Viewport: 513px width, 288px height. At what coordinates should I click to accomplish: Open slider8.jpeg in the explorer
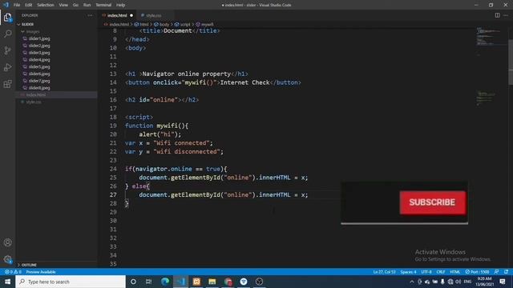[x=39, y=88]
